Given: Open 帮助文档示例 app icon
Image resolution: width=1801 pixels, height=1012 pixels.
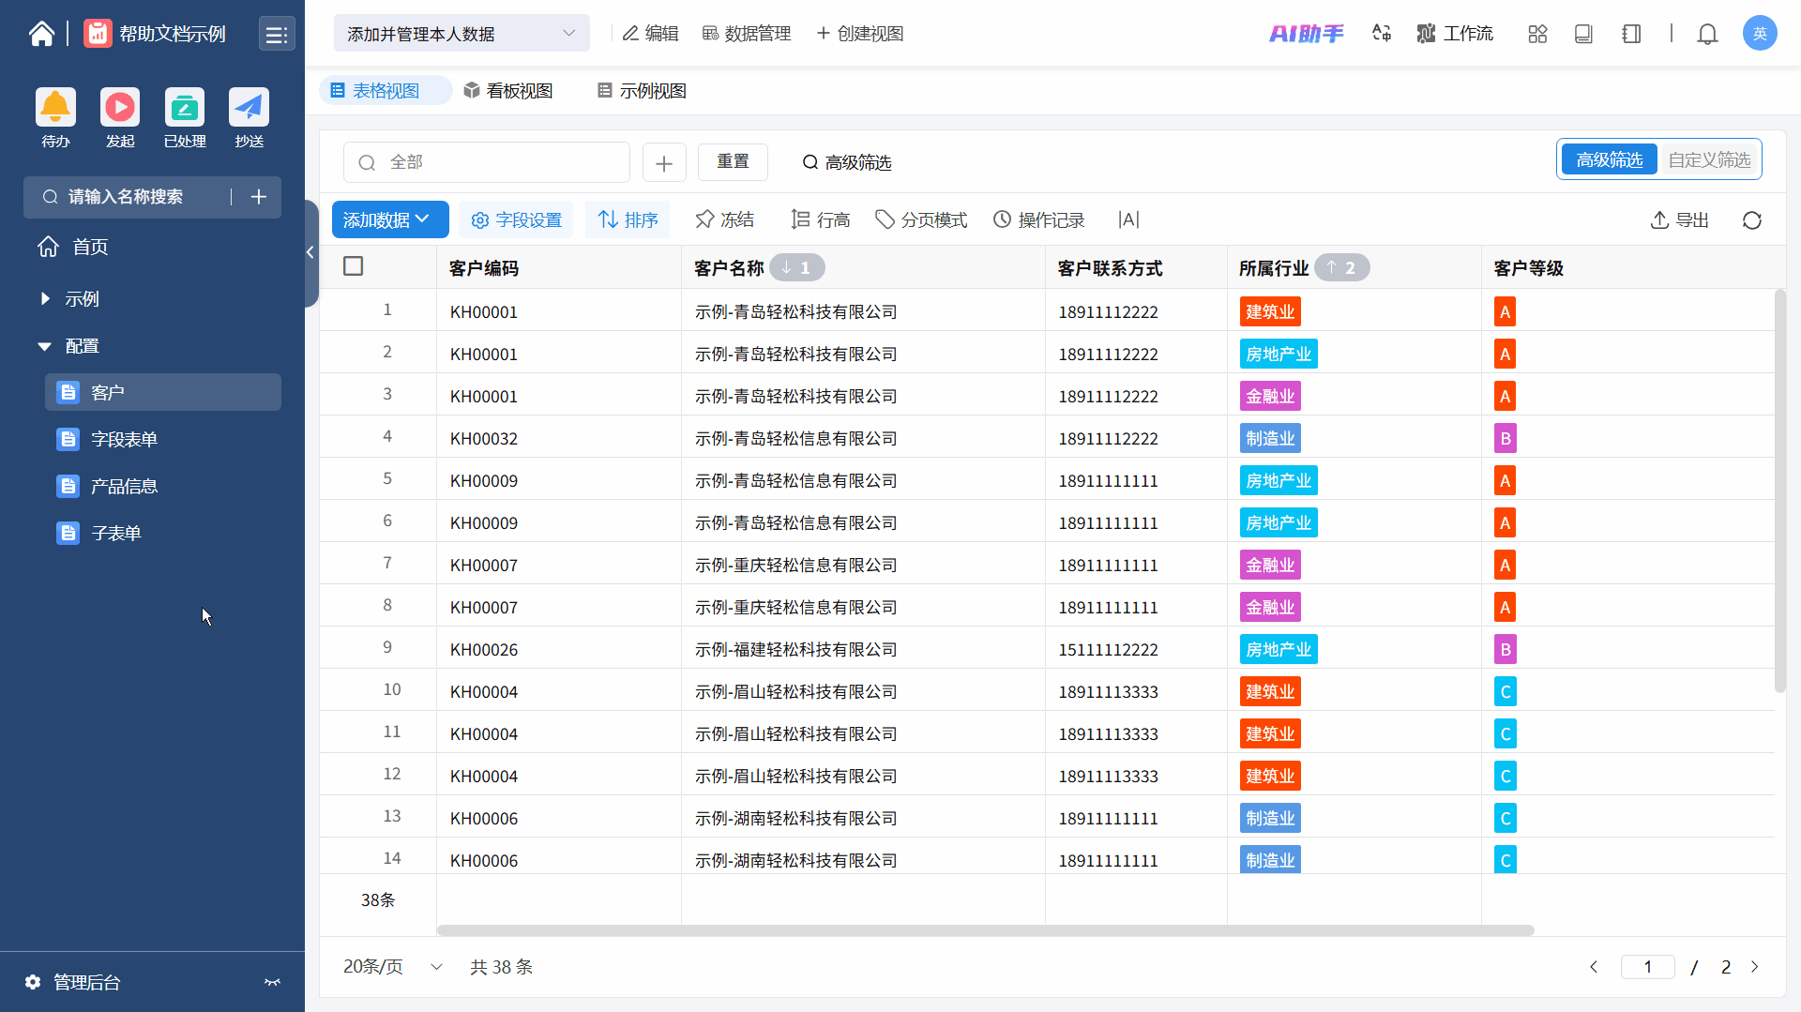Looking at the screenshot, I should (98, 34).
